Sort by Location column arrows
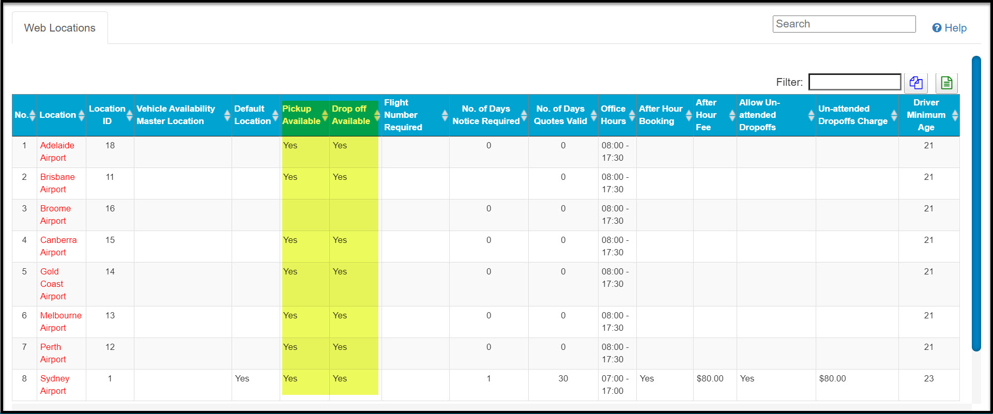This screenshot has width=993, height=414. pyautogui.click(x=81, y=115)
